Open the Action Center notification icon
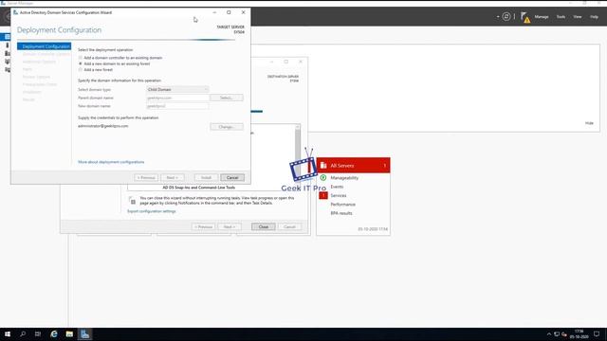Image resolution: width=607 pixels, height=341 pixels. click(597, 334)
